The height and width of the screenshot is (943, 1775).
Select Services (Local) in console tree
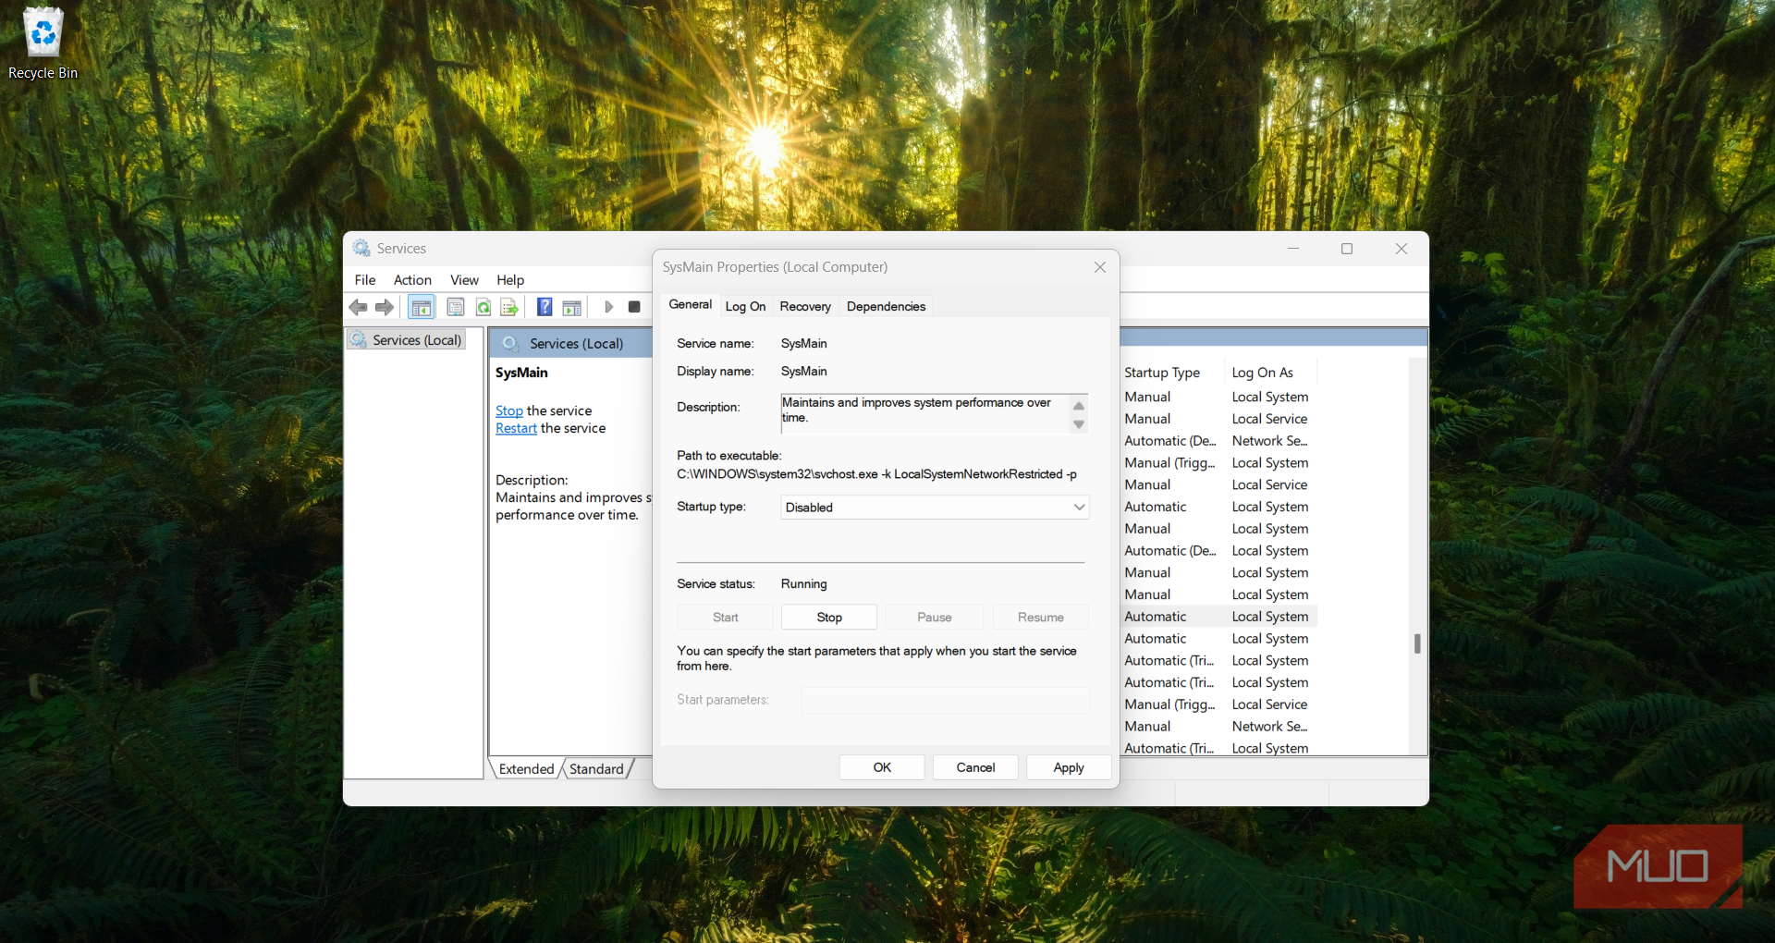pyautogui.click(x=407, y=340)
